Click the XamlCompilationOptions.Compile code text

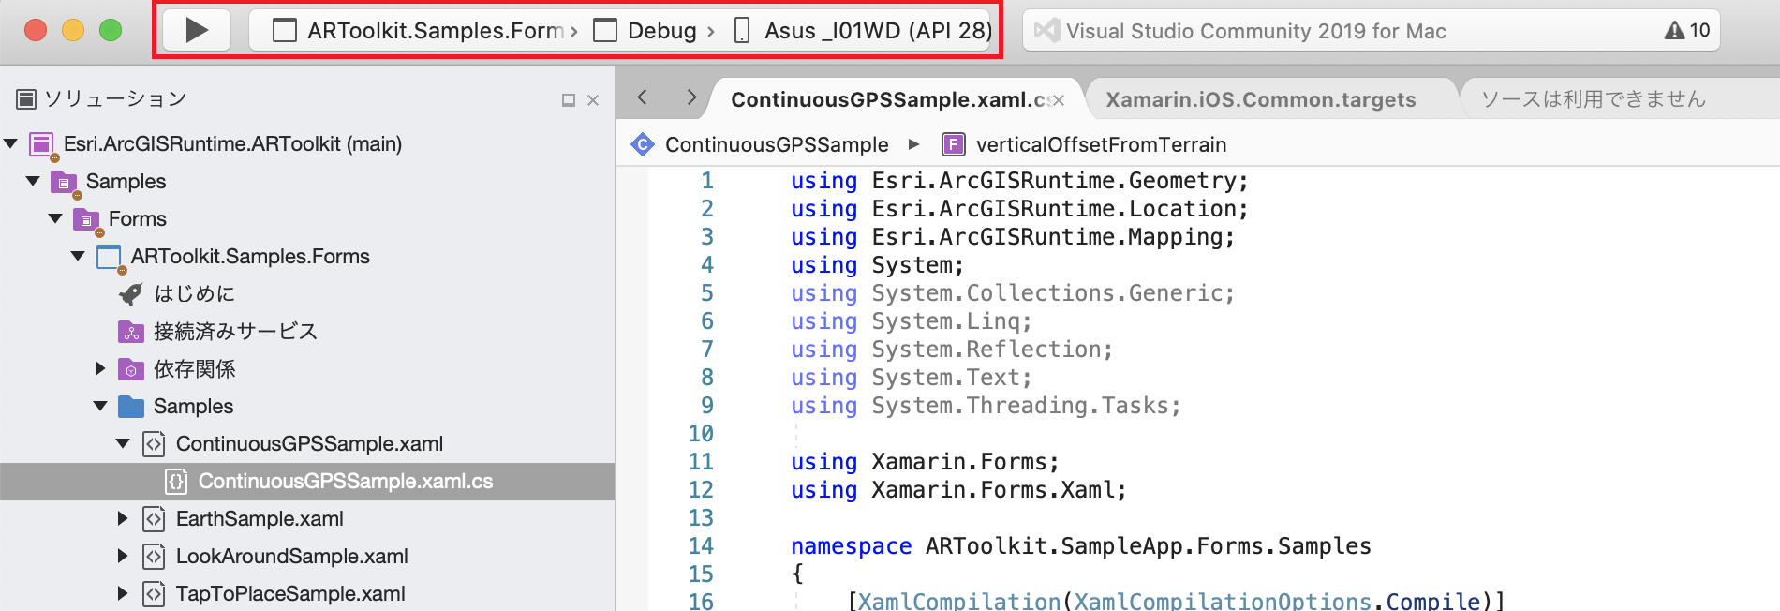[1277, 602]
